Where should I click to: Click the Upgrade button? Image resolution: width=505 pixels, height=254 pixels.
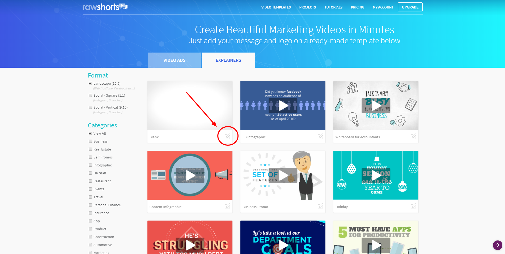[x=410, y=7]
